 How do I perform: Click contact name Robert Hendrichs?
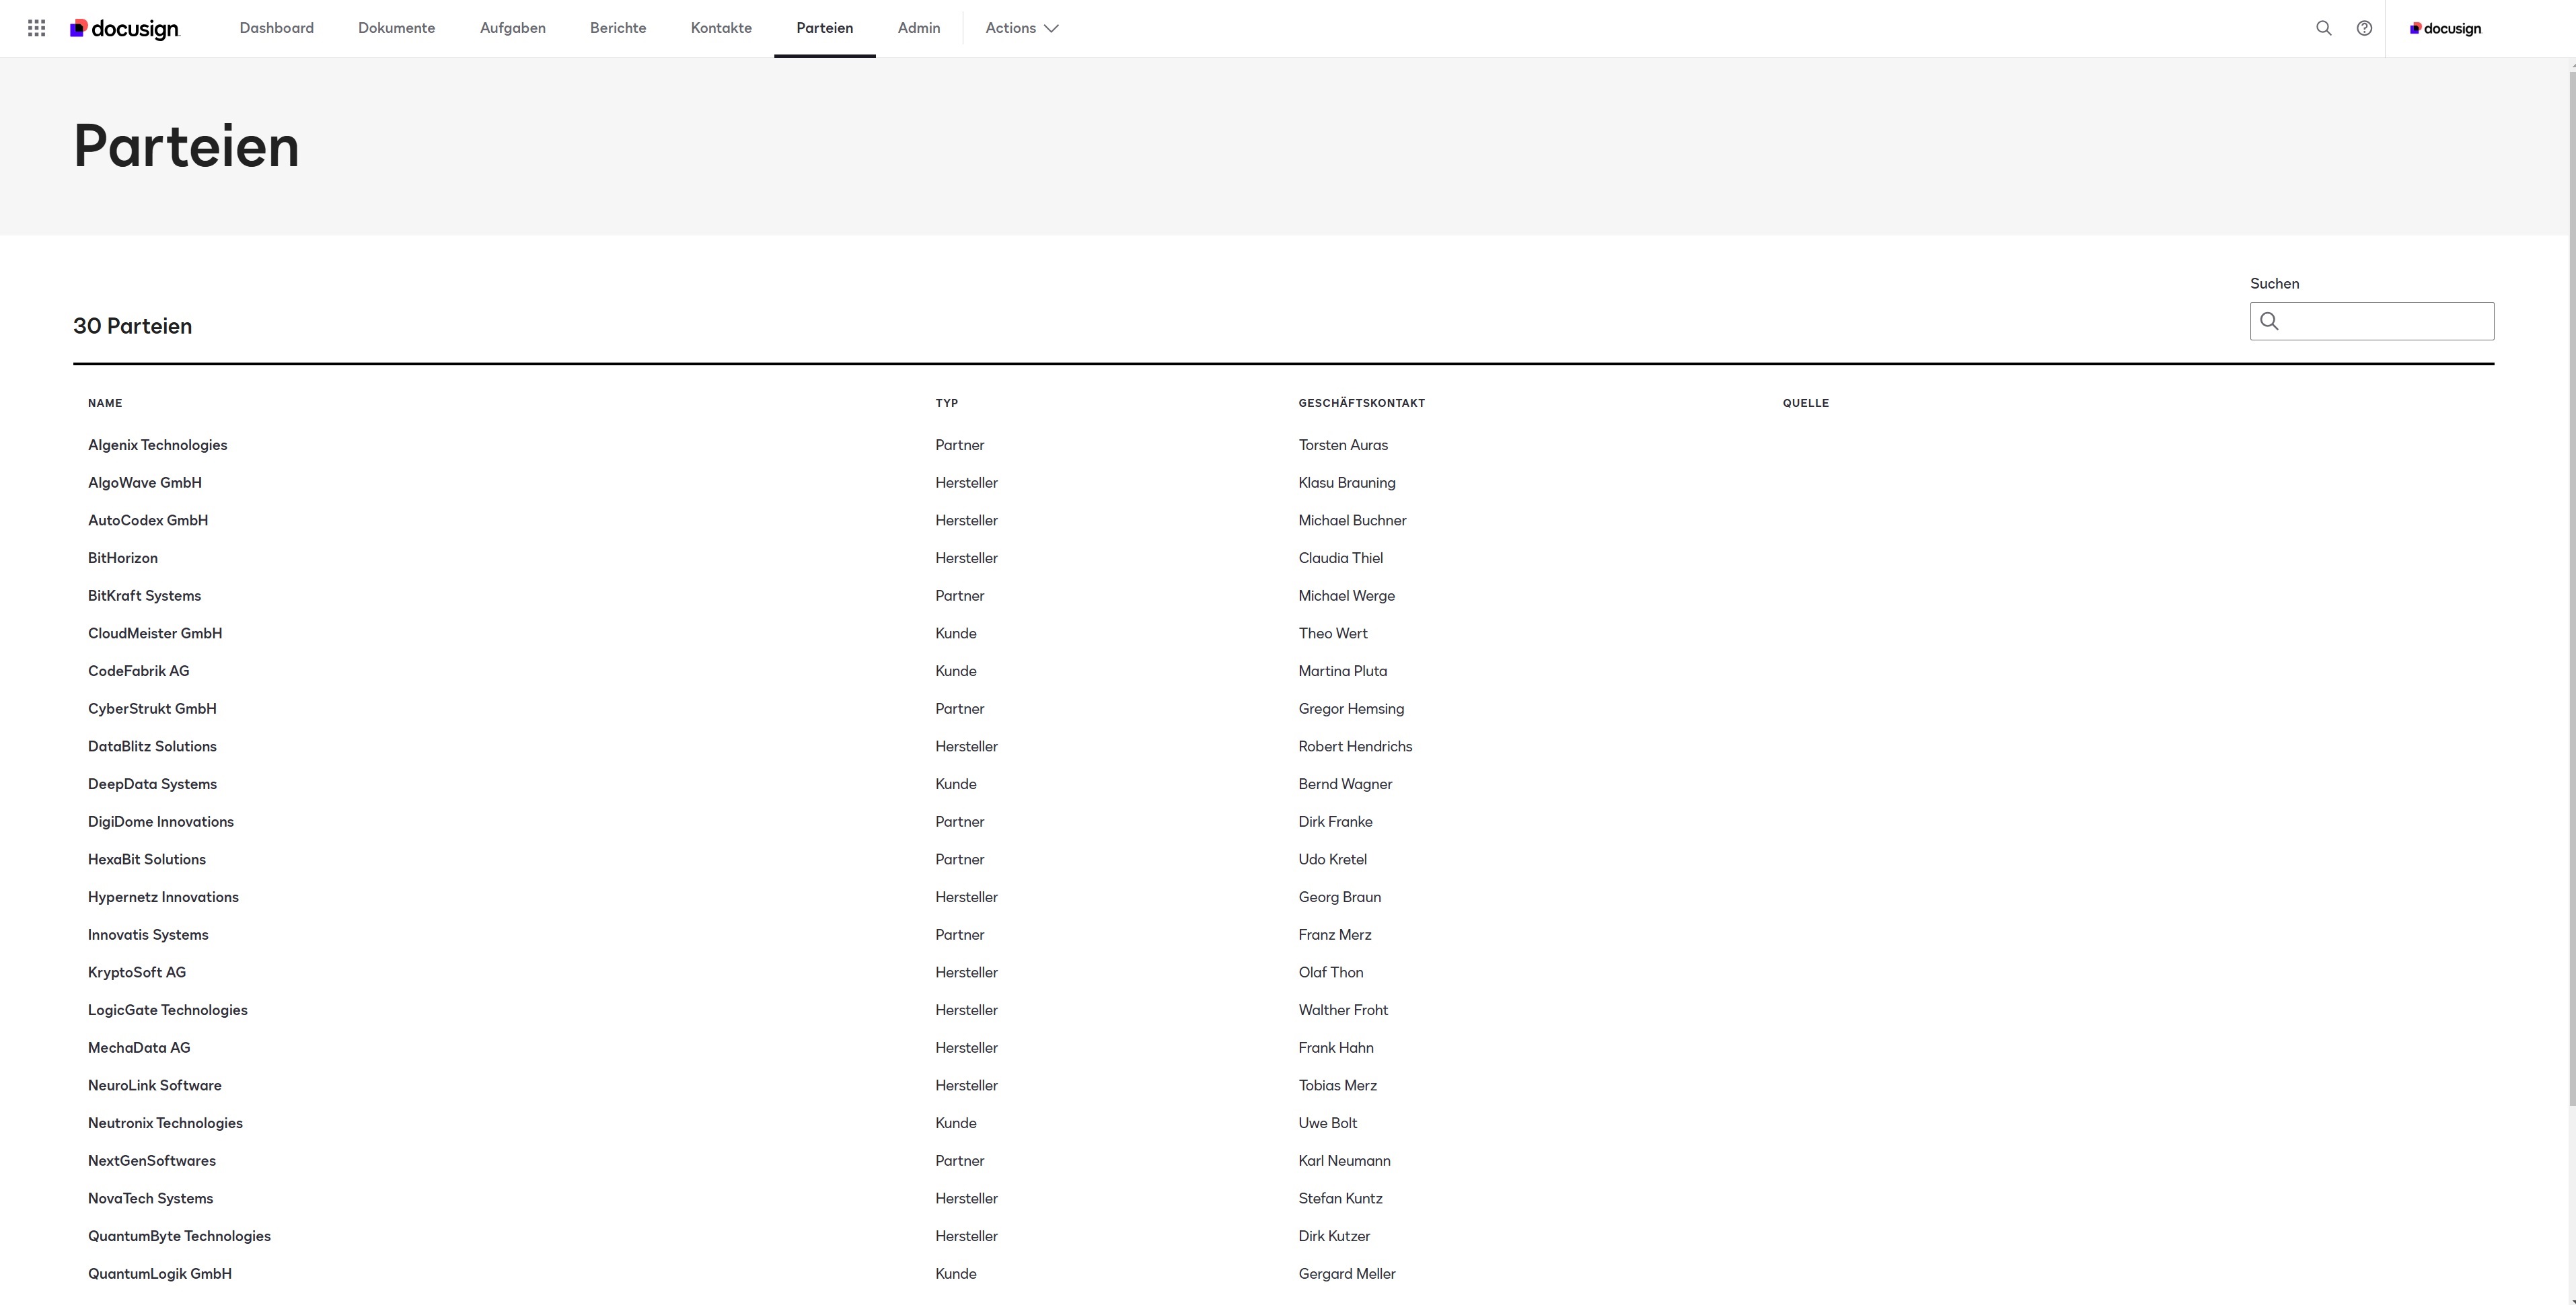pyautogui.click(x=1355, y=747)
